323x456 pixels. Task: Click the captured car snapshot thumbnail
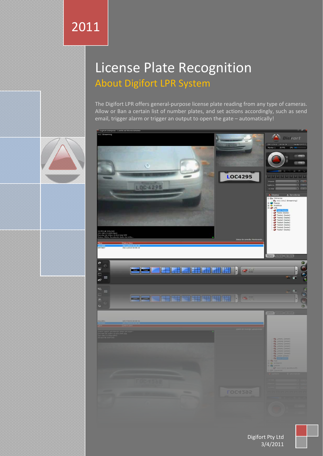tap(240, 150)
